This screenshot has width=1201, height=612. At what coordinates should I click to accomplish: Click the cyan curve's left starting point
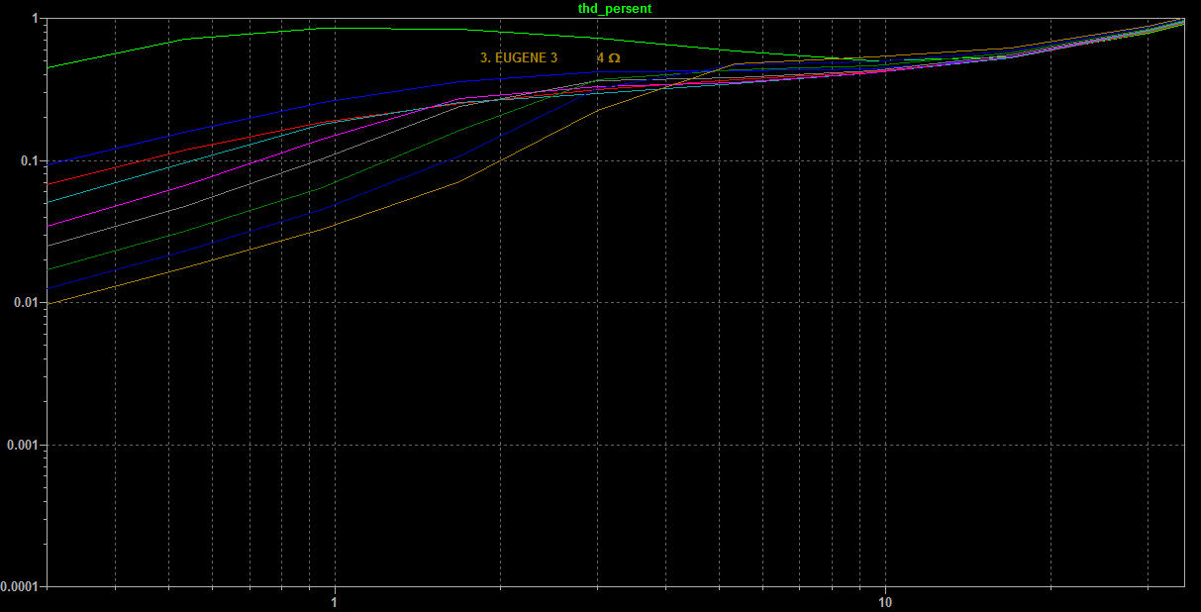pos(50,203)
